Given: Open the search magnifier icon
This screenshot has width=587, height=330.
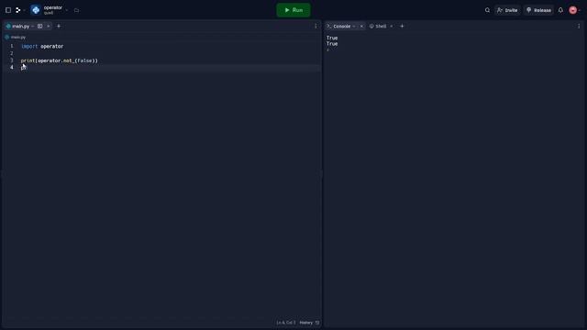Looking at the screenshot, I should coord(487,10).
